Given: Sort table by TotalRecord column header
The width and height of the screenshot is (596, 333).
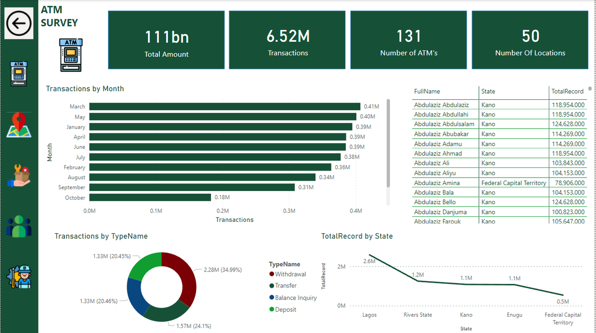Looking at the screenshot, I should click(x=568, y=91).
